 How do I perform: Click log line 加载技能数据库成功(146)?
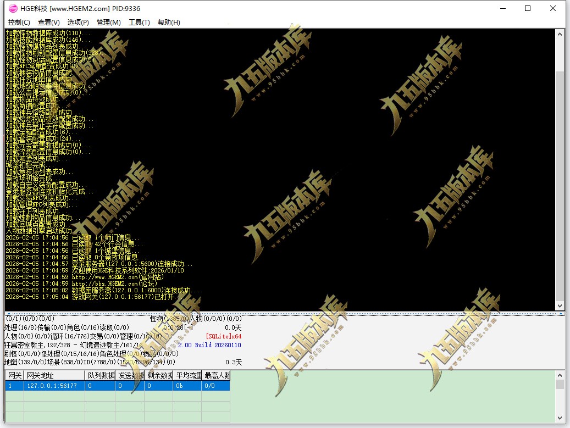pos(48,40)
